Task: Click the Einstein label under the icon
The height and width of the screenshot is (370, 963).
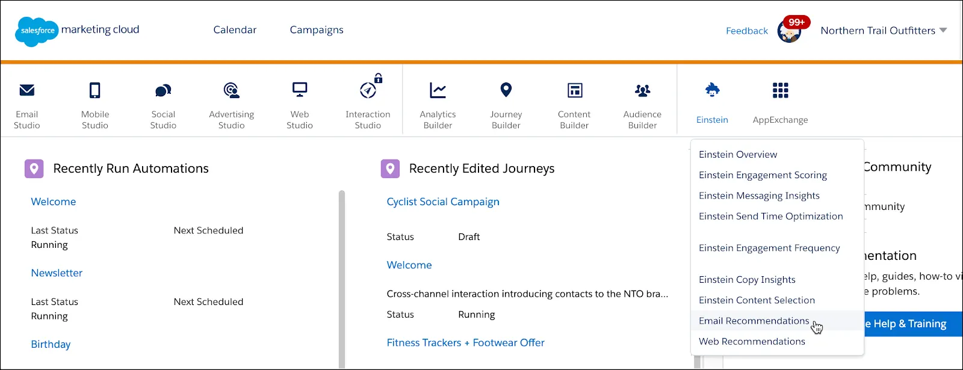Action: [x=712, y=120]
